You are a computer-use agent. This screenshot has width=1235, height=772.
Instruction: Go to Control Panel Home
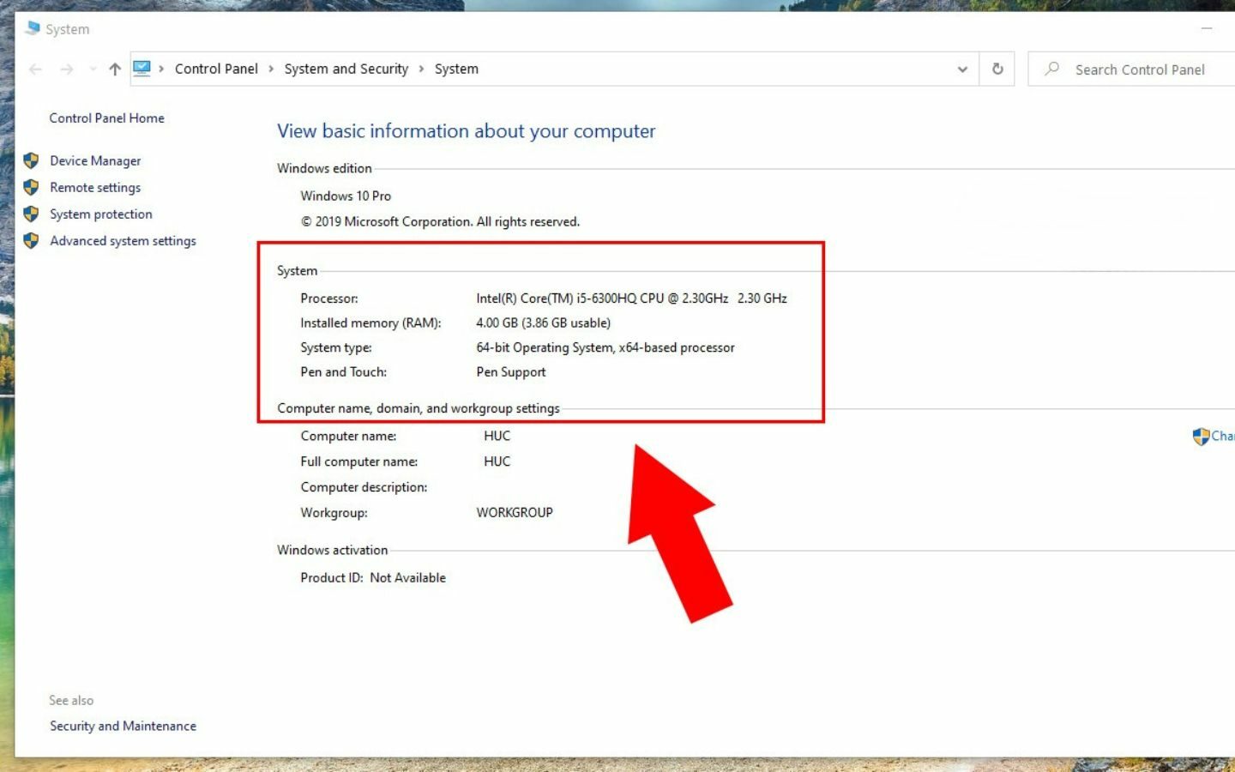(x=106, y=118)
